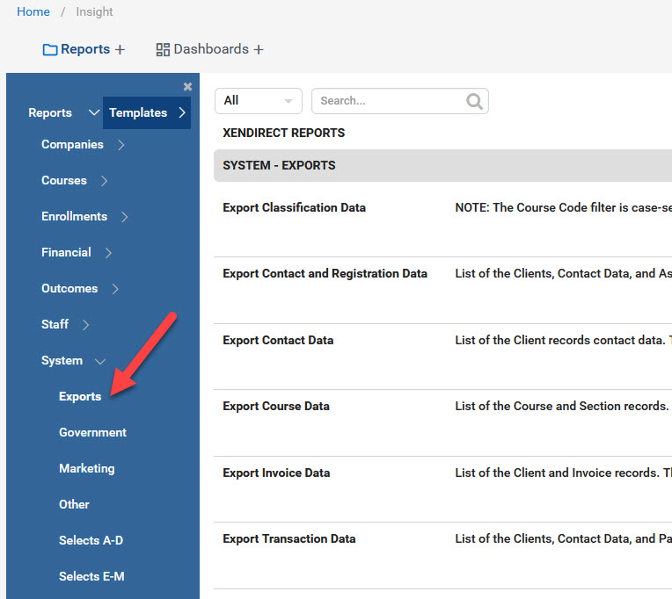Open the All filter dropdown
The image size is (672, 599).
(x=258, y=101)
